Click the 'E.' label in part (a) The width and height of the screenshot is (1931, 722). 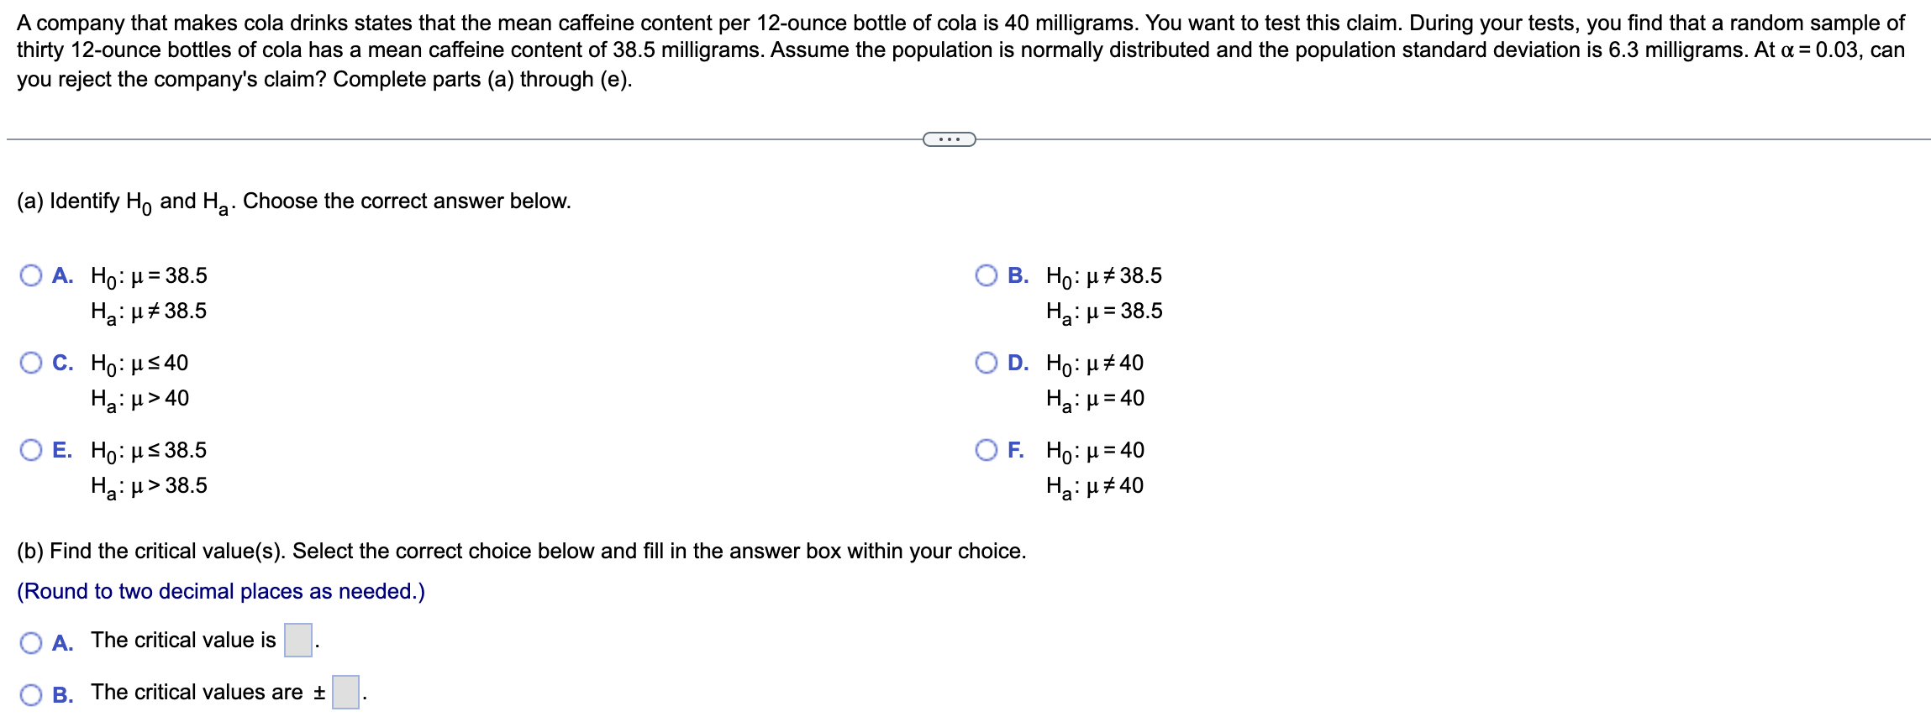pyautogui.click(x=62, y=450)
